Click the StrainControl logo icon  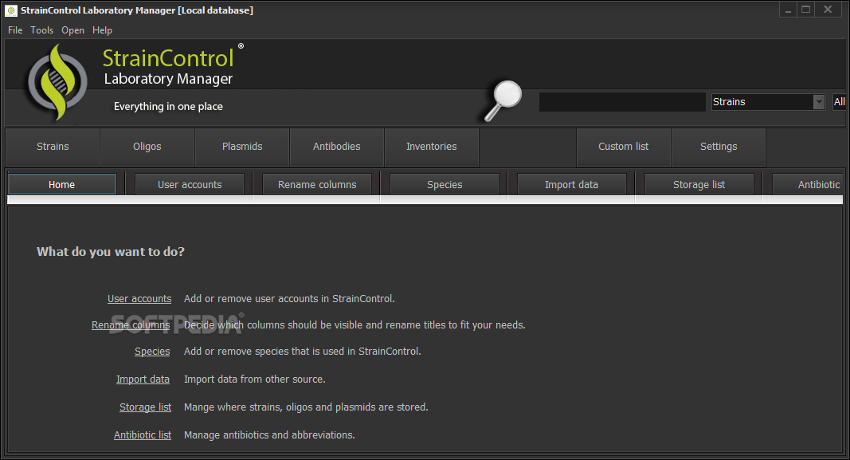click(57, 82)
